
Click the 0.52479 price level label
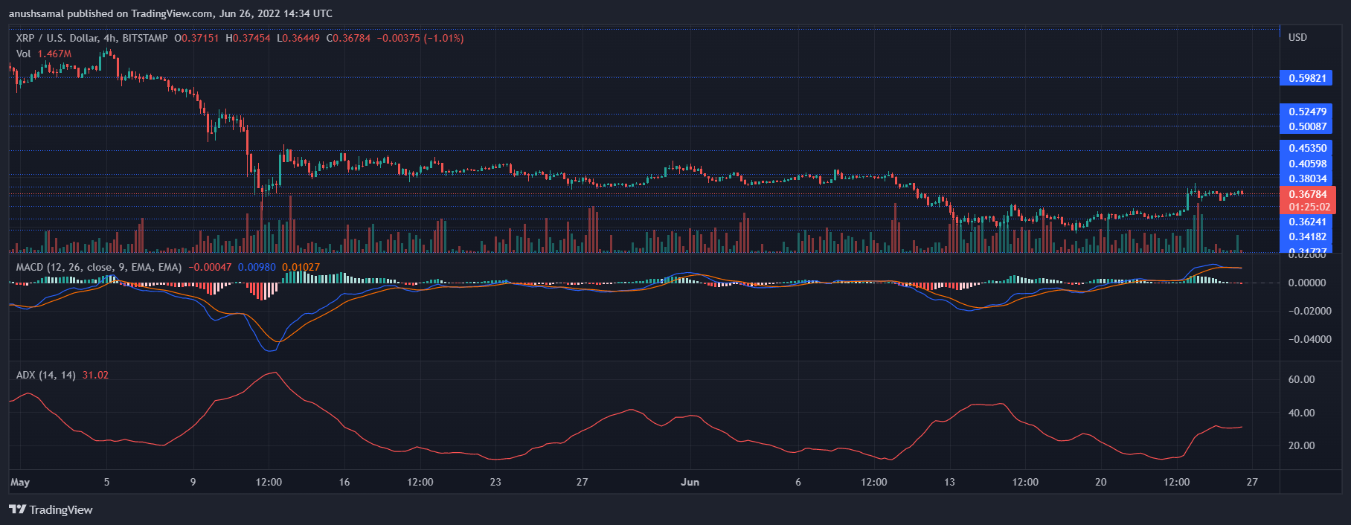click(x=1307, y=112)
